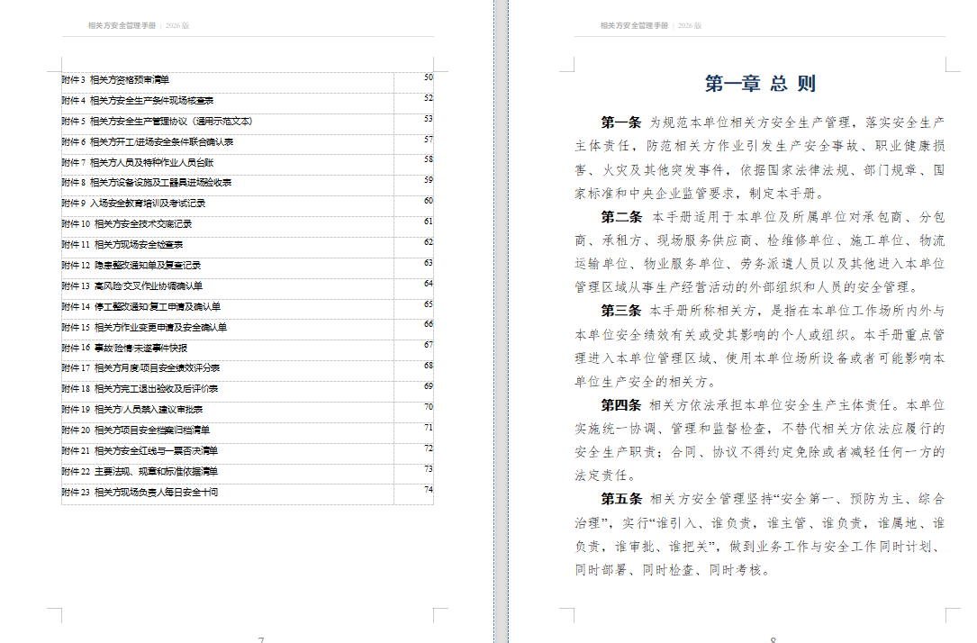This screenshot has width=977, height=643.
Task: Click the bold label "第一条"
Action: (620, 122)
